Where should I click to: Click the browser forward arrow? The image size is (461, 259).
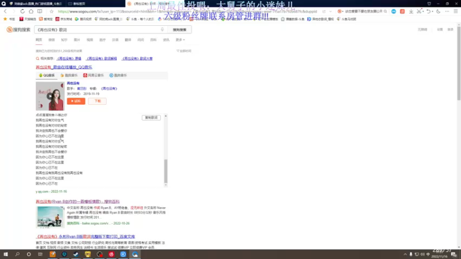(13, 11)
